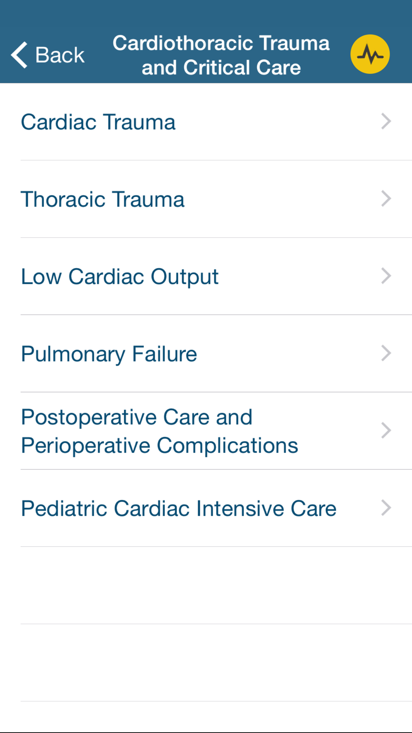Select the Thoracic Trauma entry

pyautogui.click(x=103, y=200)
